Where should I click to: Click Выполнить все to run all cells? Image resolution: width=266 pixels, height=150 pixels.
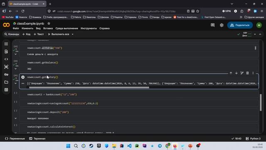[59, 34]
